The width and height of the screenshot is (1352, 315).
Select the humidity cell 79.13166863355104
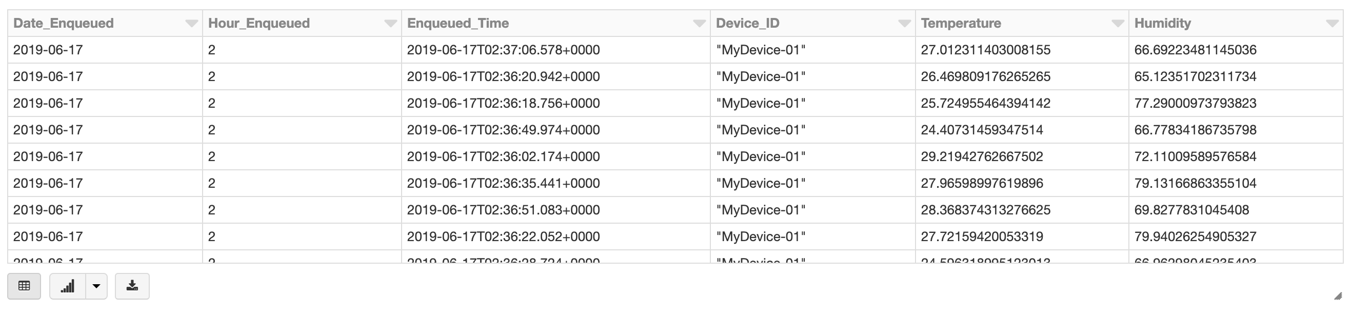coord(1195,183)
